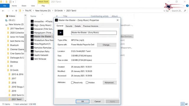Select the Annaatthe file icon
Image resolution: width=189 pixels, height=106 pixels.
(32, 21)
